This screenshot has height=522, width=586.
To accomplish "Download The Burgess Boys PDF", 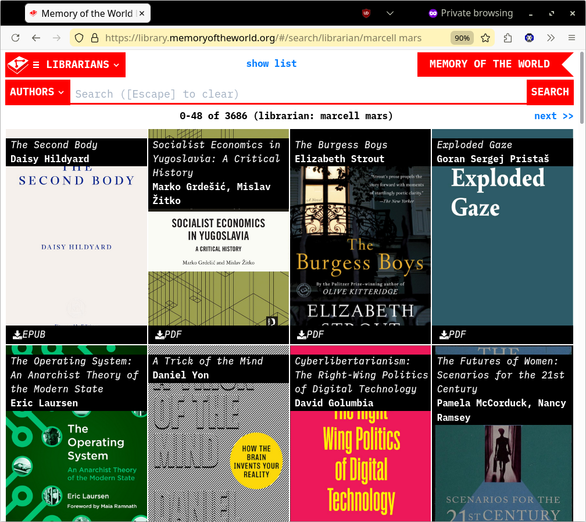I will pos(310,334).
